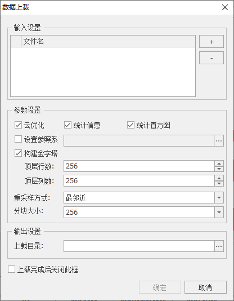Browse for 上载目录 with ellipsis button
Screen dimensions: 234x301
coord(219,246)
